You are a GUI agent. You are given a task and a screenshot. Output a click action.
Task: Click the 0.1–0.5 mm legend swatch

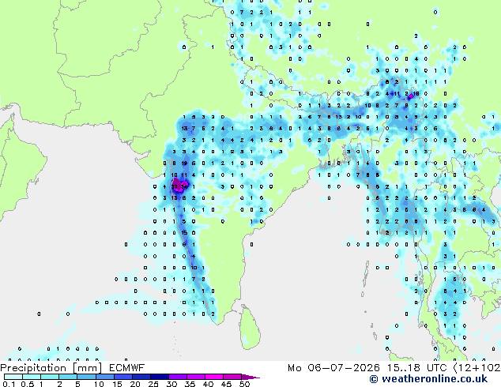coord(13,377)
